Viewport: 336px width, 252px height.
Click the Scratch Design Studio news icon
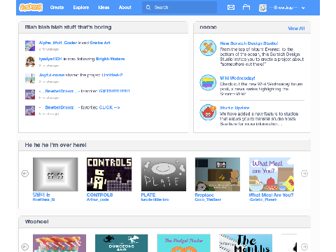coord(208,48)
